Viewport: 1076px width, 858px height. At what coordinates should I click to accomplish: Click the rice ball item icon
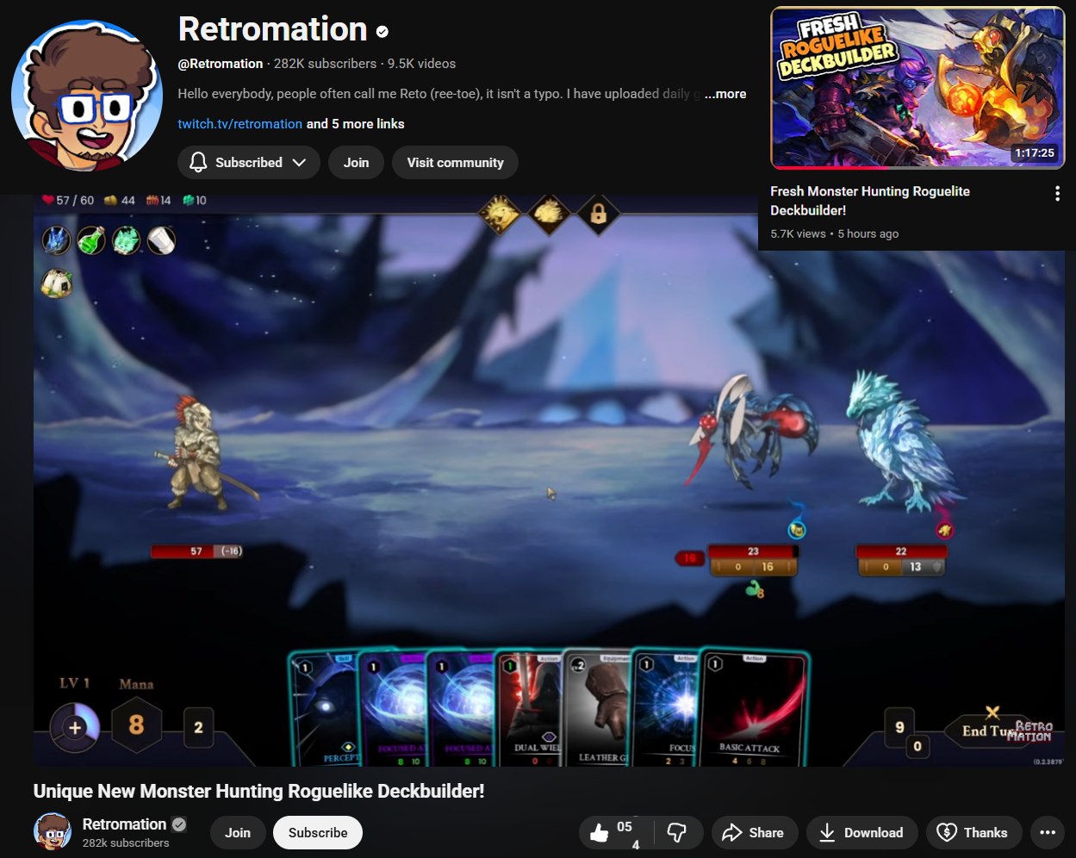pos(57,283)
